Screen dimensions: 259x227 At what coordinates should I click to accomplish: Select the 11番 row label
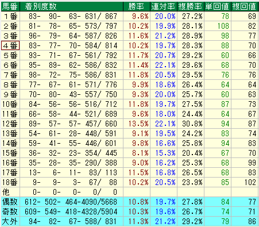[10, 114]
